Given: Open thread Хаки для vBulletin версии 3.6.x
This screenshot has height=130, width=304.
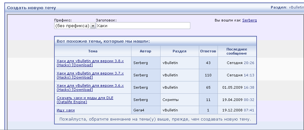Looking at the screenshot, I should [90, 87].
